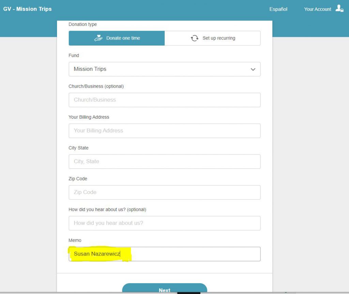Focus the City, State input field
This screenshot has height=294, width=349.
(x=165, y=161)
